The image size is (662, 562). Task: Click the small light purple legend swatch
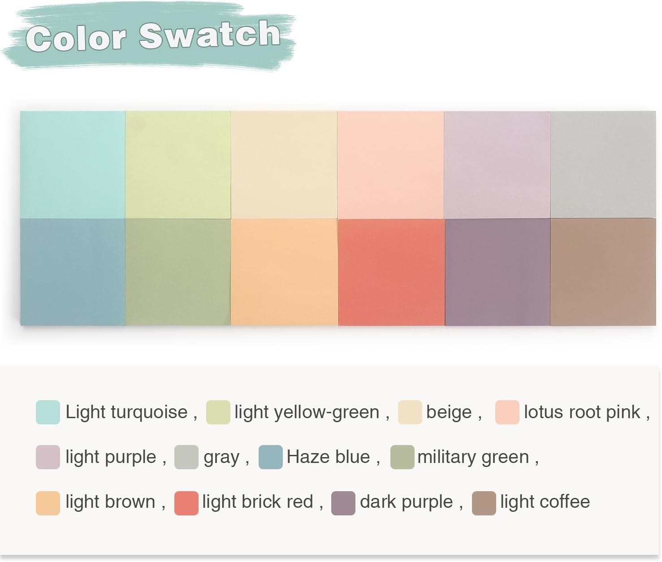[48, 457]
